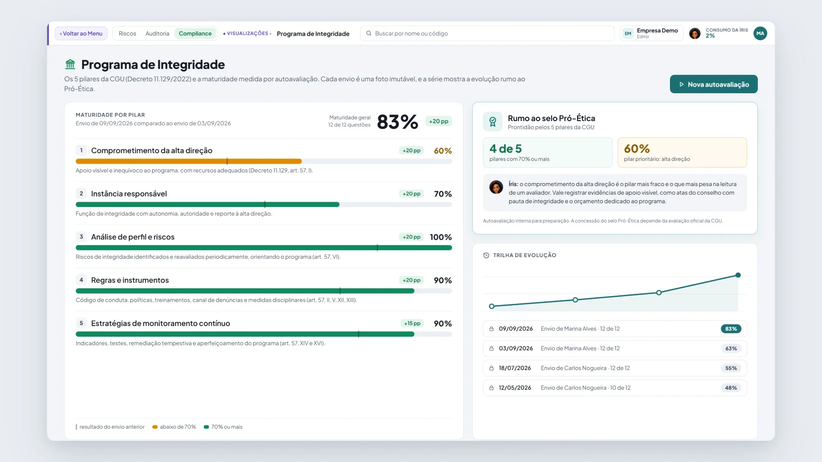Click the Regras e instrumentos pillar title
The width and height of the screenshot is (822, 462).
[130, 280]
